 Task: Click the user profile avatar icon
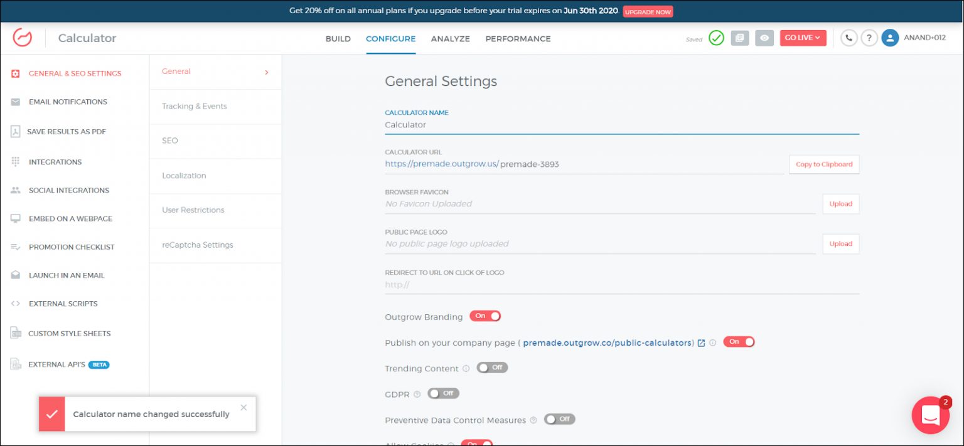pos(890,38)
